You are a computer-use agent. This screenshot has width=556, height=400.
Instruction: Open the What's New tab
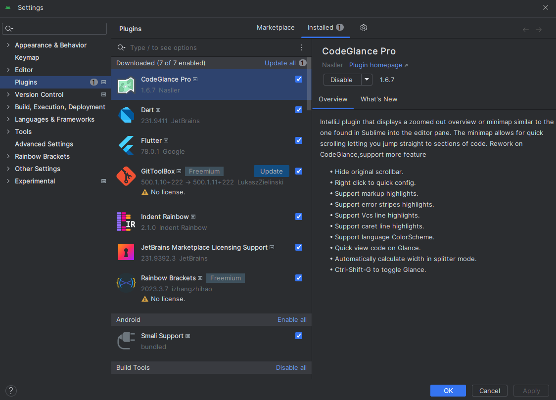coord(379,99)
